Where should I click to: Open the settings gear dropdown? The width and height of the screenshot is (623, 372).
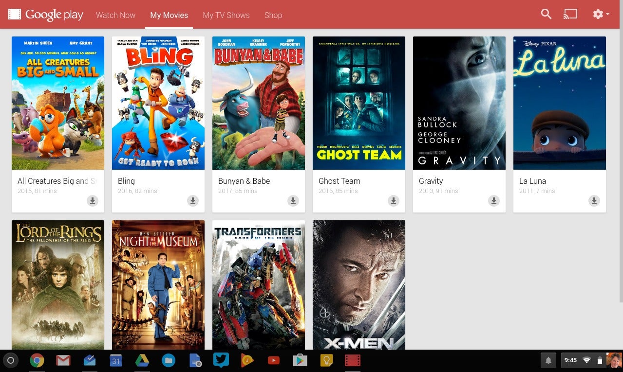(x=601, y=15)
